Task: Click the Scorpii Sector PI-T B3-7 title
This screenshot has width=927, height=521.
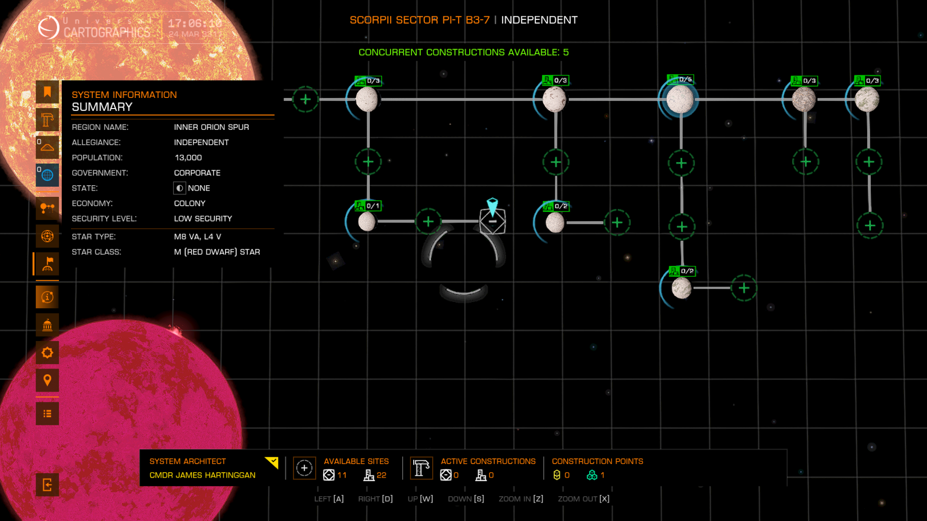Action: 420,20
